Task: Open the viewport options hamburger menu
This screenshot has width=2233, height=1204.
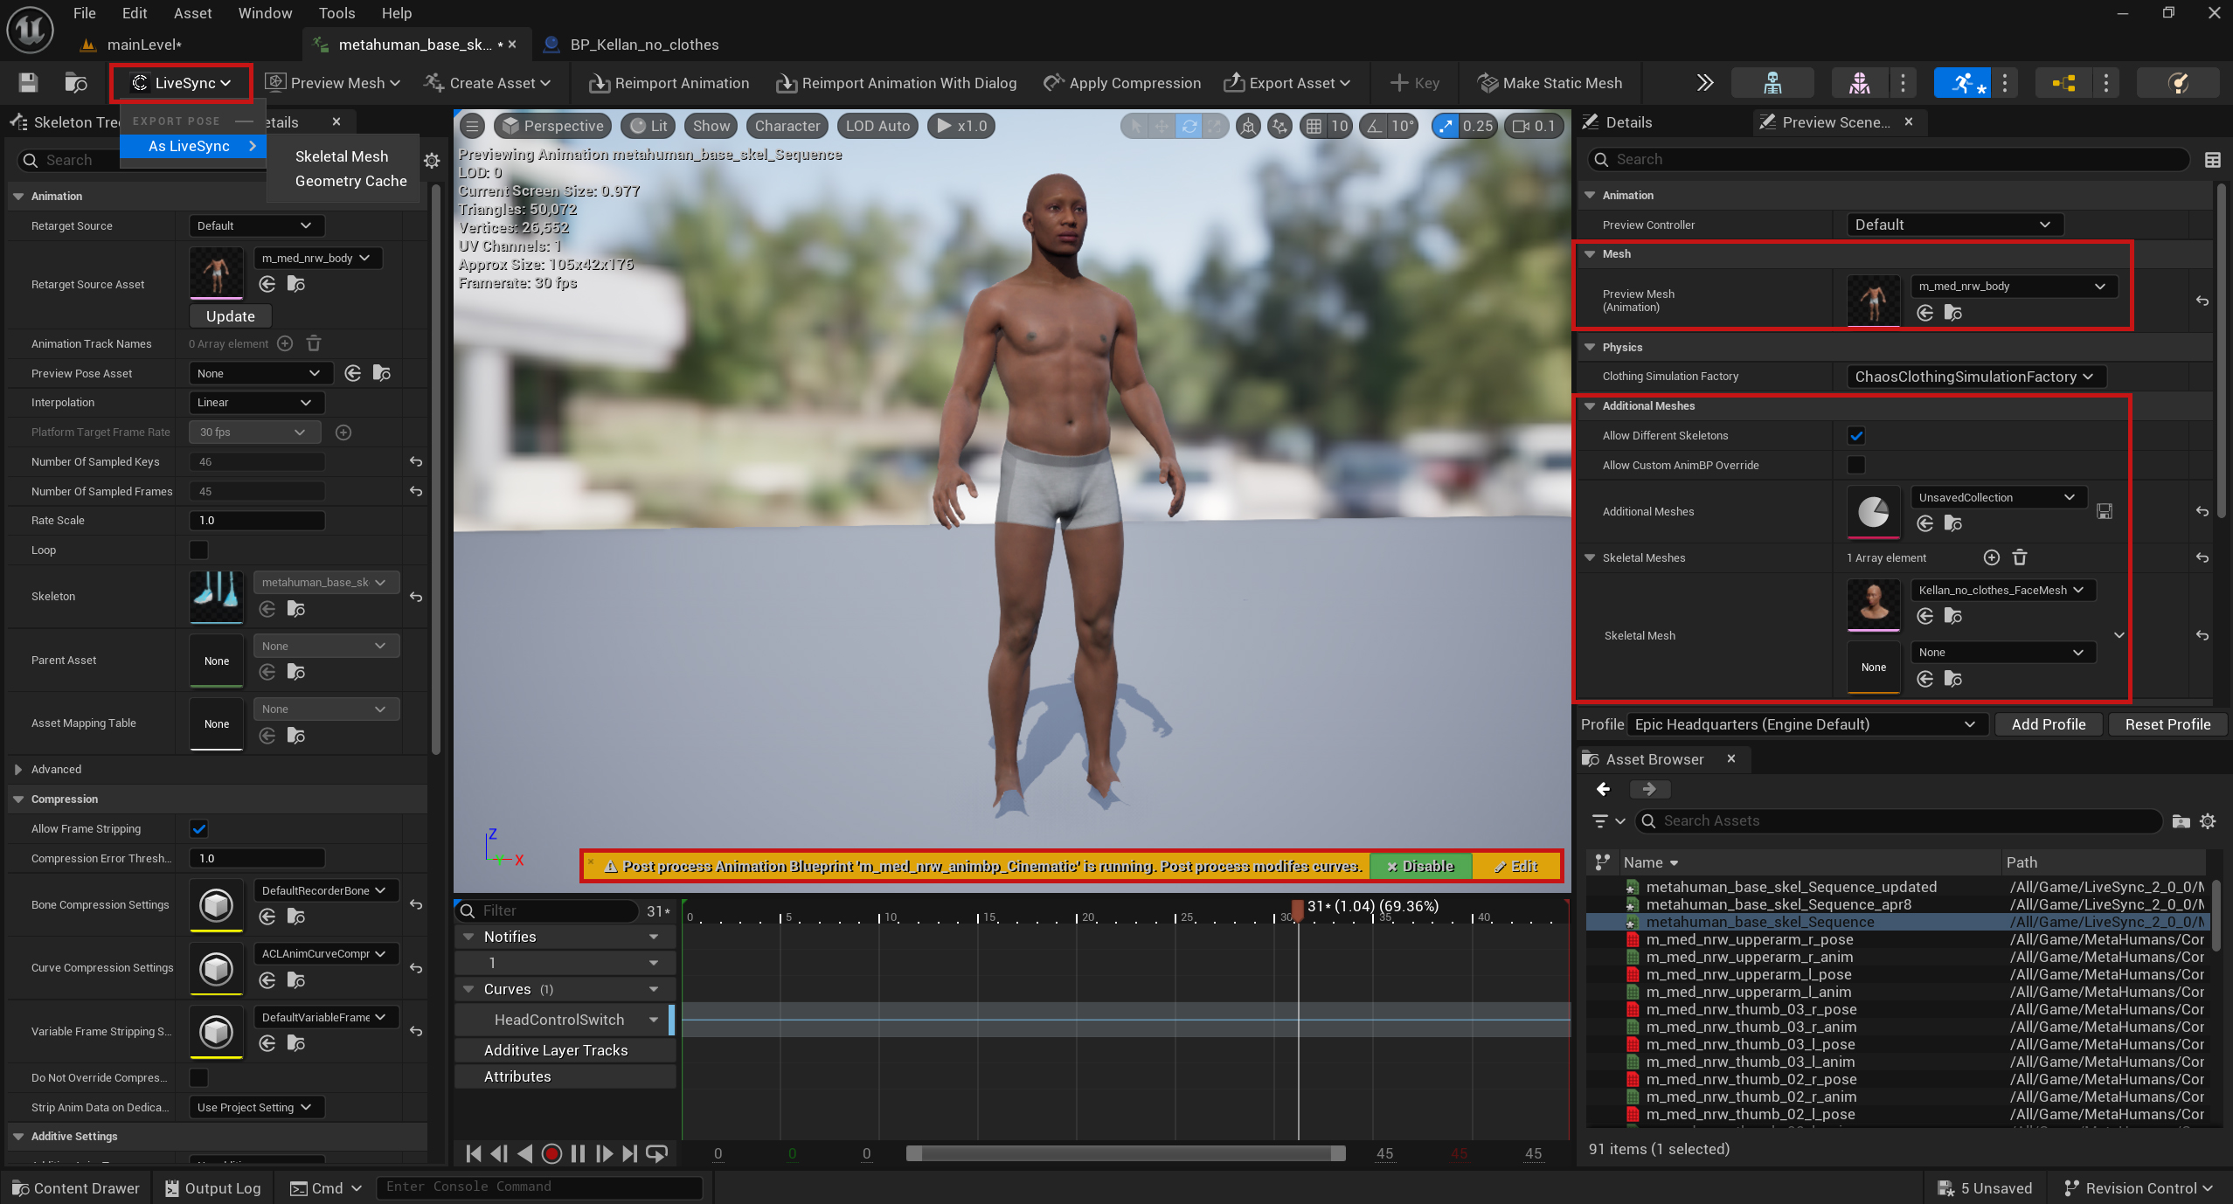Action: tap(472, 126)
